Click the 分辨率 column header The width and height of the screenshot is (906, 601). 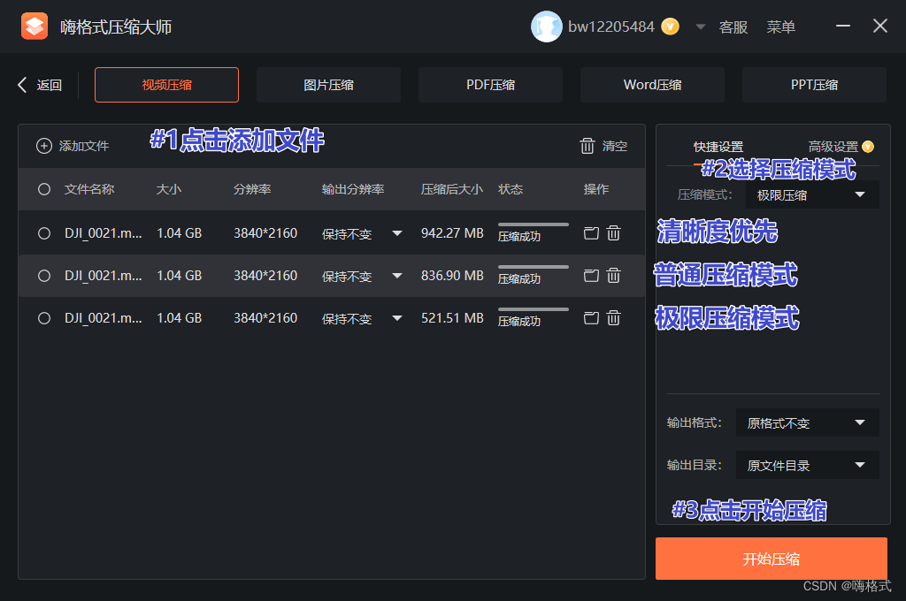(x=252, y=189)
